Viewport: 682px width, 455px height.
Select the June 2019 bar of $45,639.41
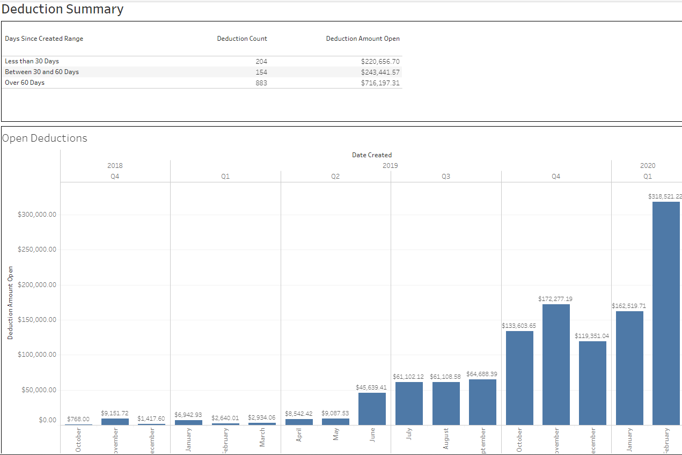click(372, 409)
